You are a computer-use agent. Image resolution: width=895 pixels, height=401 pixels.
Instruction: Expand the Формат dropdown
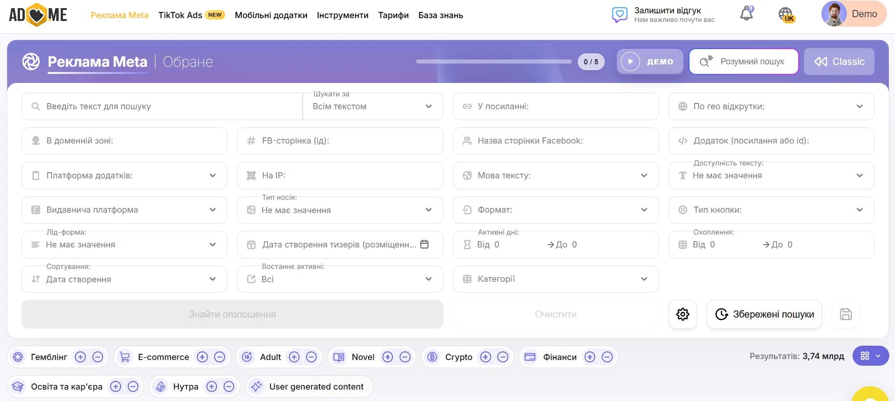[556, 210]
